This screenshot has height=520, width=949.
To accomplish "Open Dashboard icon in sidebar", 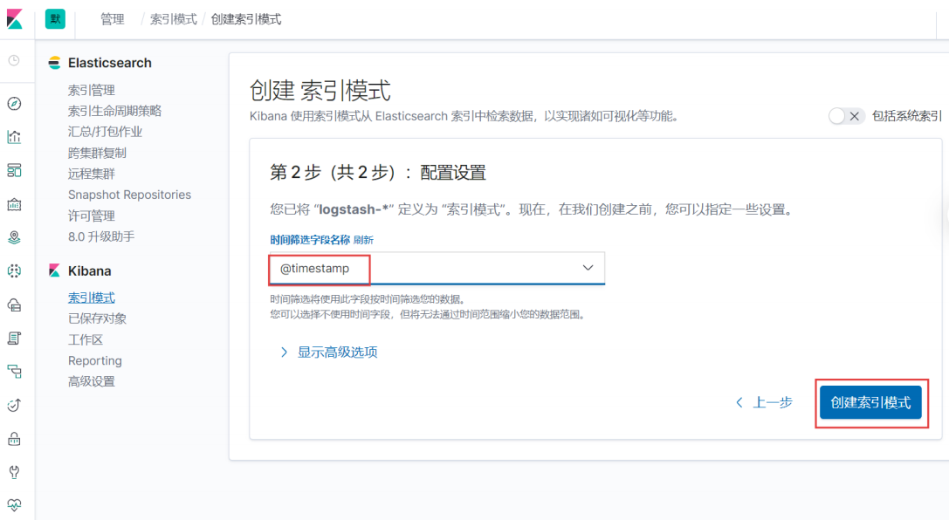I will pos(14,170).
